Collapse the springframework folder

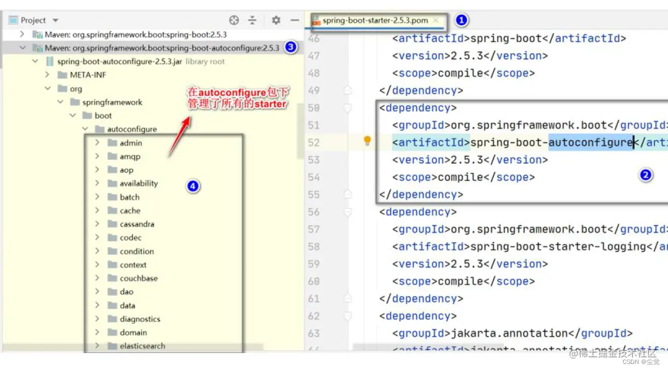click(60, 102)
